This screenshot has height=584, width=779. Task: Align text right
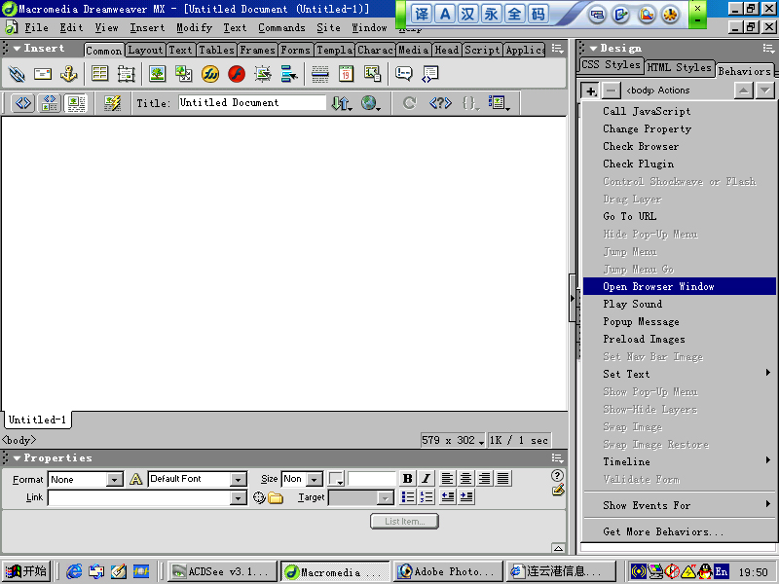484,478
